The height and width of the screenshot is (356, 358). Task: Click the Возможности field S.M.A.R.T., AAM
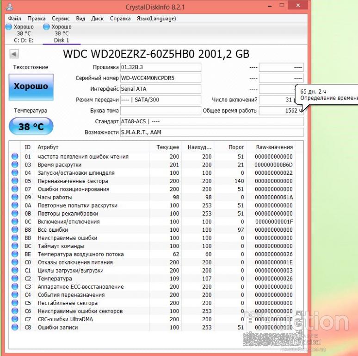coord(212,132)
